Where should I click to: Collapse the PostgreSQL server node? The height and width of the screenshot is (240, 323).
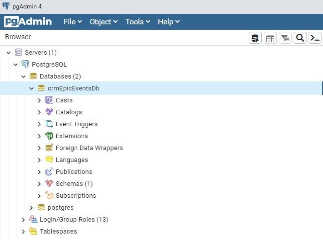click(x=15, y=65)
